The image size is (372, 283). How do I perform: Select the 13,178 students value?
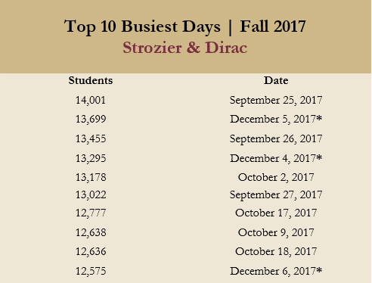pyautogui.click(x=91, y=177)
